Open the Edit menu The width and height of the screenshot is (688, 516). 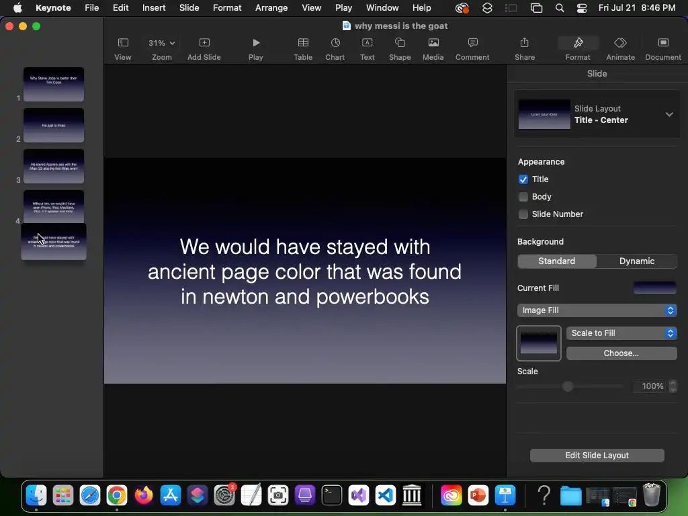[x=120, y=8]
